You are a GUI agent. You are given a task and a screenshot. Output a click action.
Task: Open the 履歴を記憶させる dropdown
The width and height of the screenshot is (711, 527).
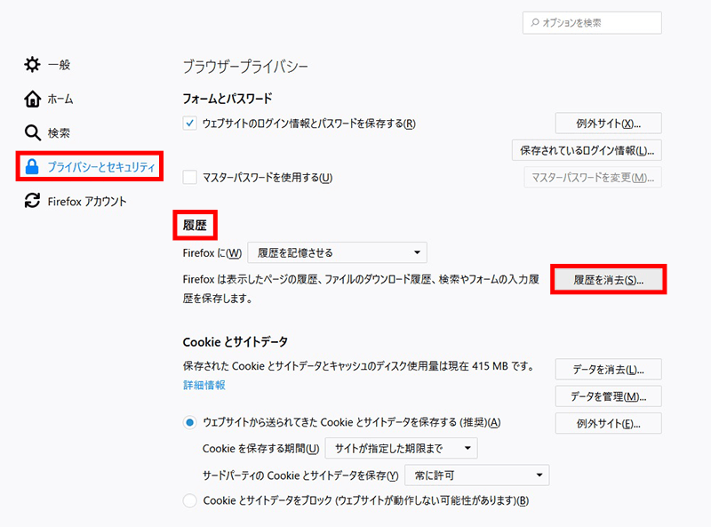[x=337, y=252]
